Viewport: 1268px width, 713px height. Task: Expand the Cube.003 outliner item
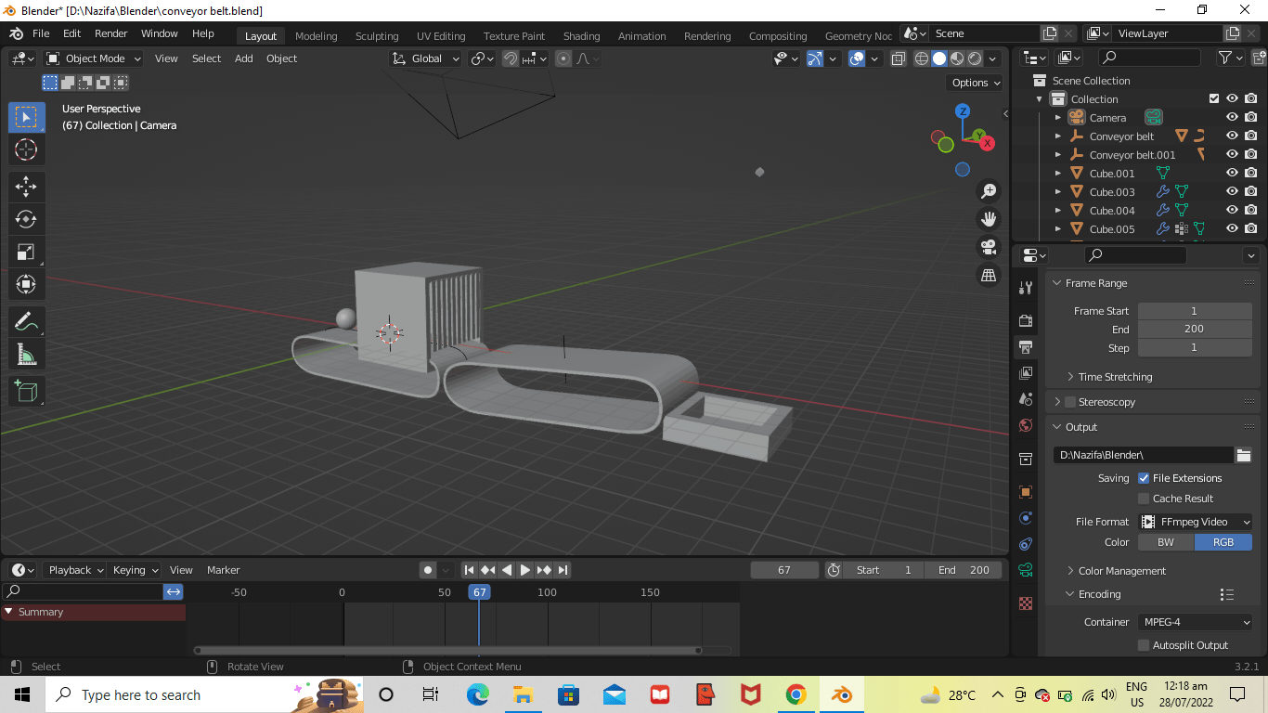pyautogui.click(x=1058, y=191)
